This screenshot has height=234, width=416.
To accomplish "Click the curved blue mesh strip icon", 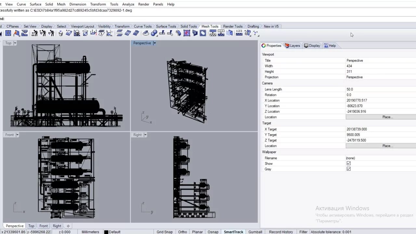I will (x=178, y=33).
